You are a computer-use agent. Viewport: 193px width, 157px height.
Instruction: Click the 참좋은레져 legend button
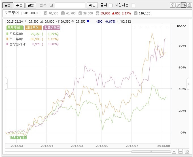click(x=52, y=28)
